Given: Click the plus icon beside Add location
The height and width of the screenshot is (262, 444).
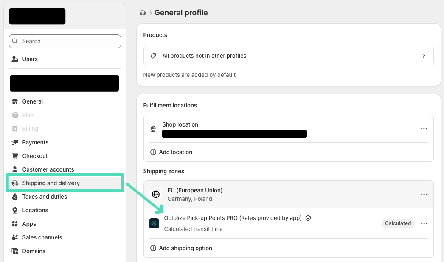Looking at the screenshot, I should (x=153, y=152).
